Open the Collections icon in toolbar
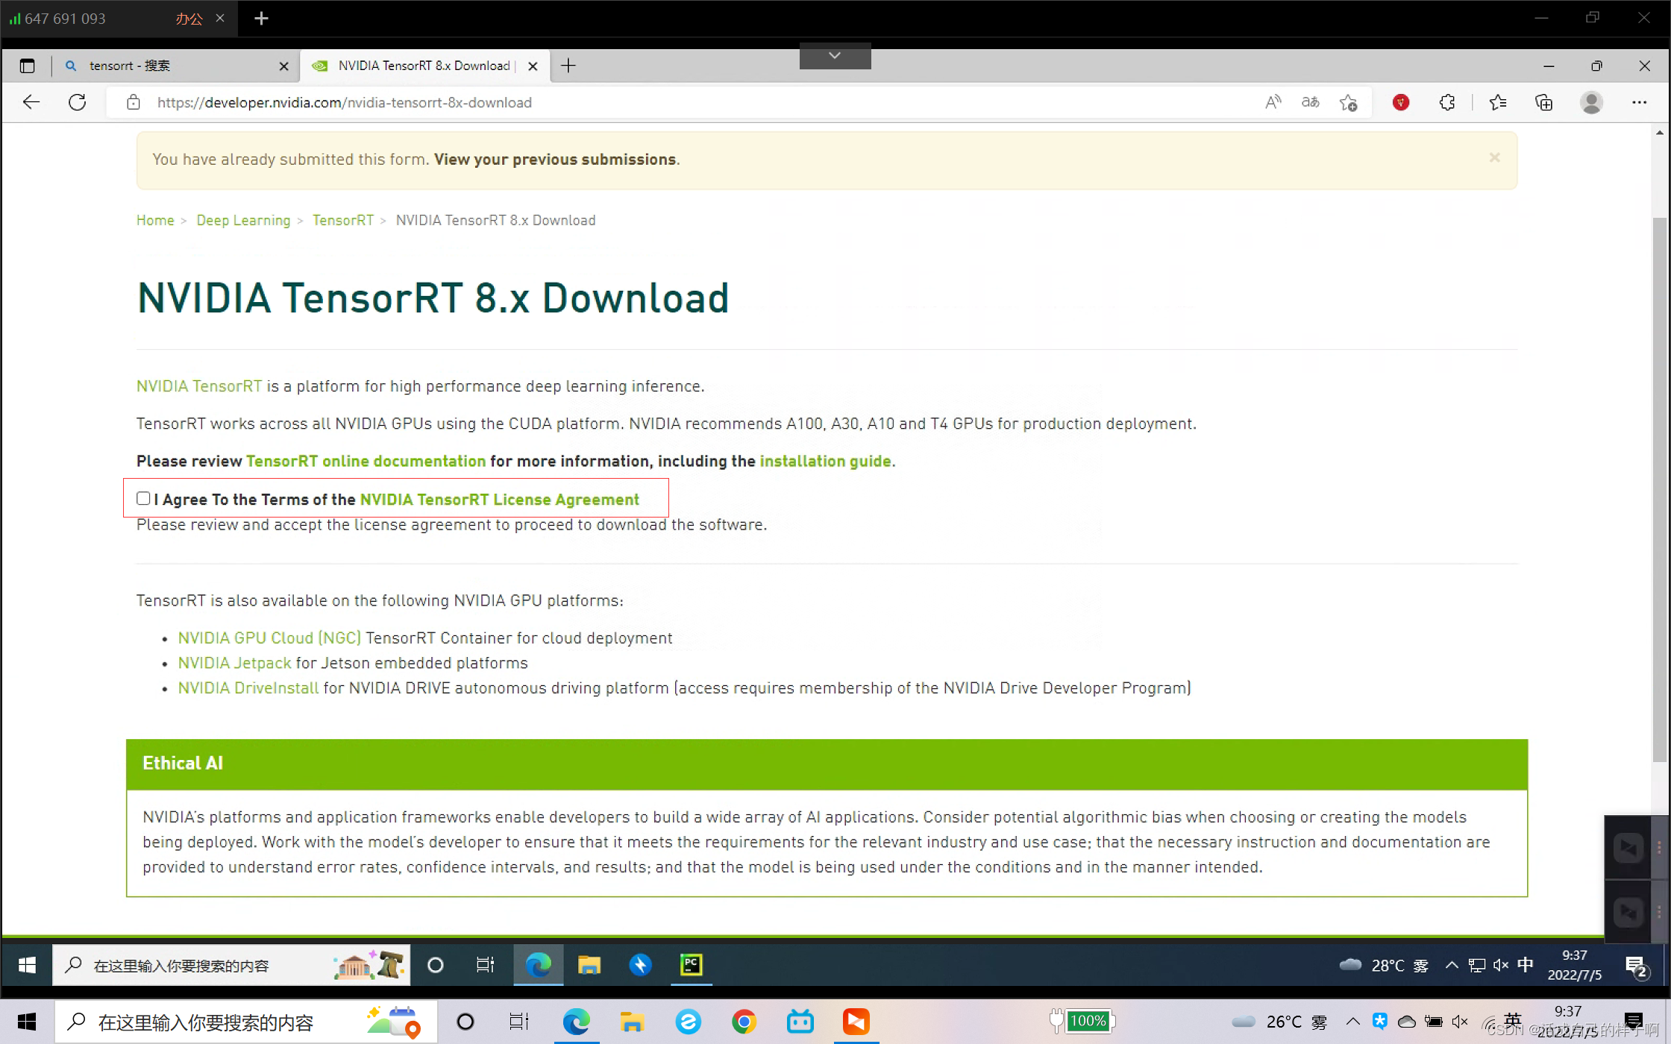Viewport: 1671px width, 1044px height. tap(1543, 102)
